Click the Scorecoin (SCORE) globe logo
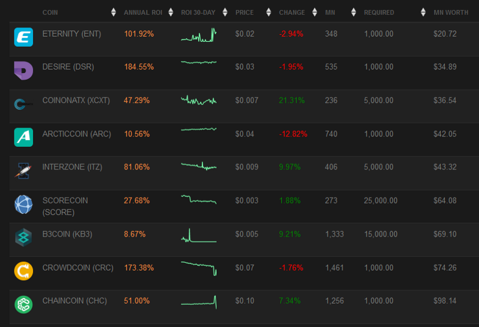Image resolution: width=479 pixels, height=327 pixels. [x=23, y=204]
